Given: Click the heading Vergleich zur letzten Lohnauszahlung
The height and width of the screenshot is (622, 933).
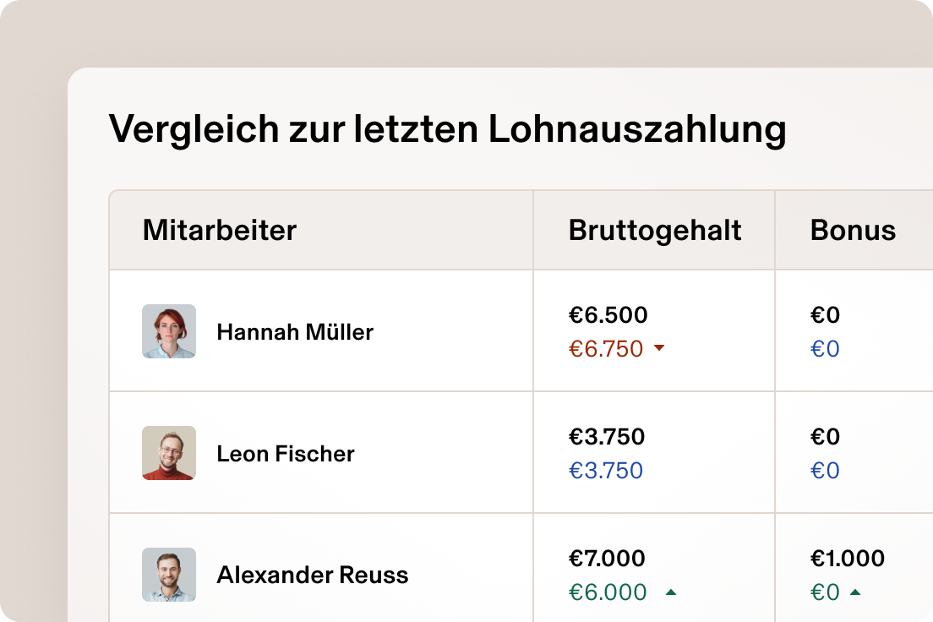Looking at the screenshot, I should tap(447, 128).
